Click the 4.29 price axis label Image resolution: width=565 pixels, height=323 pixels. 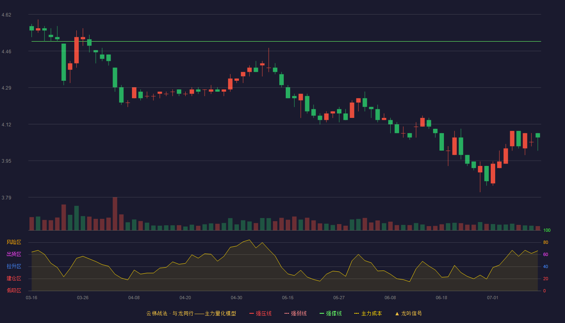[6, 88]
